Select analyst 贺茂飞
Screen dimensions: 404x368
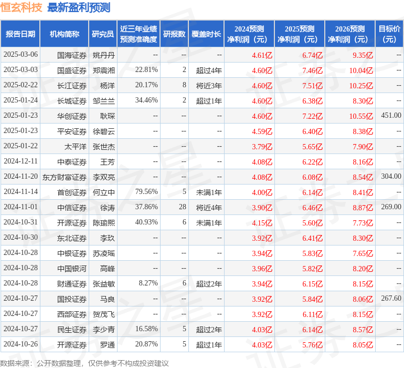(x=103, y=314)
